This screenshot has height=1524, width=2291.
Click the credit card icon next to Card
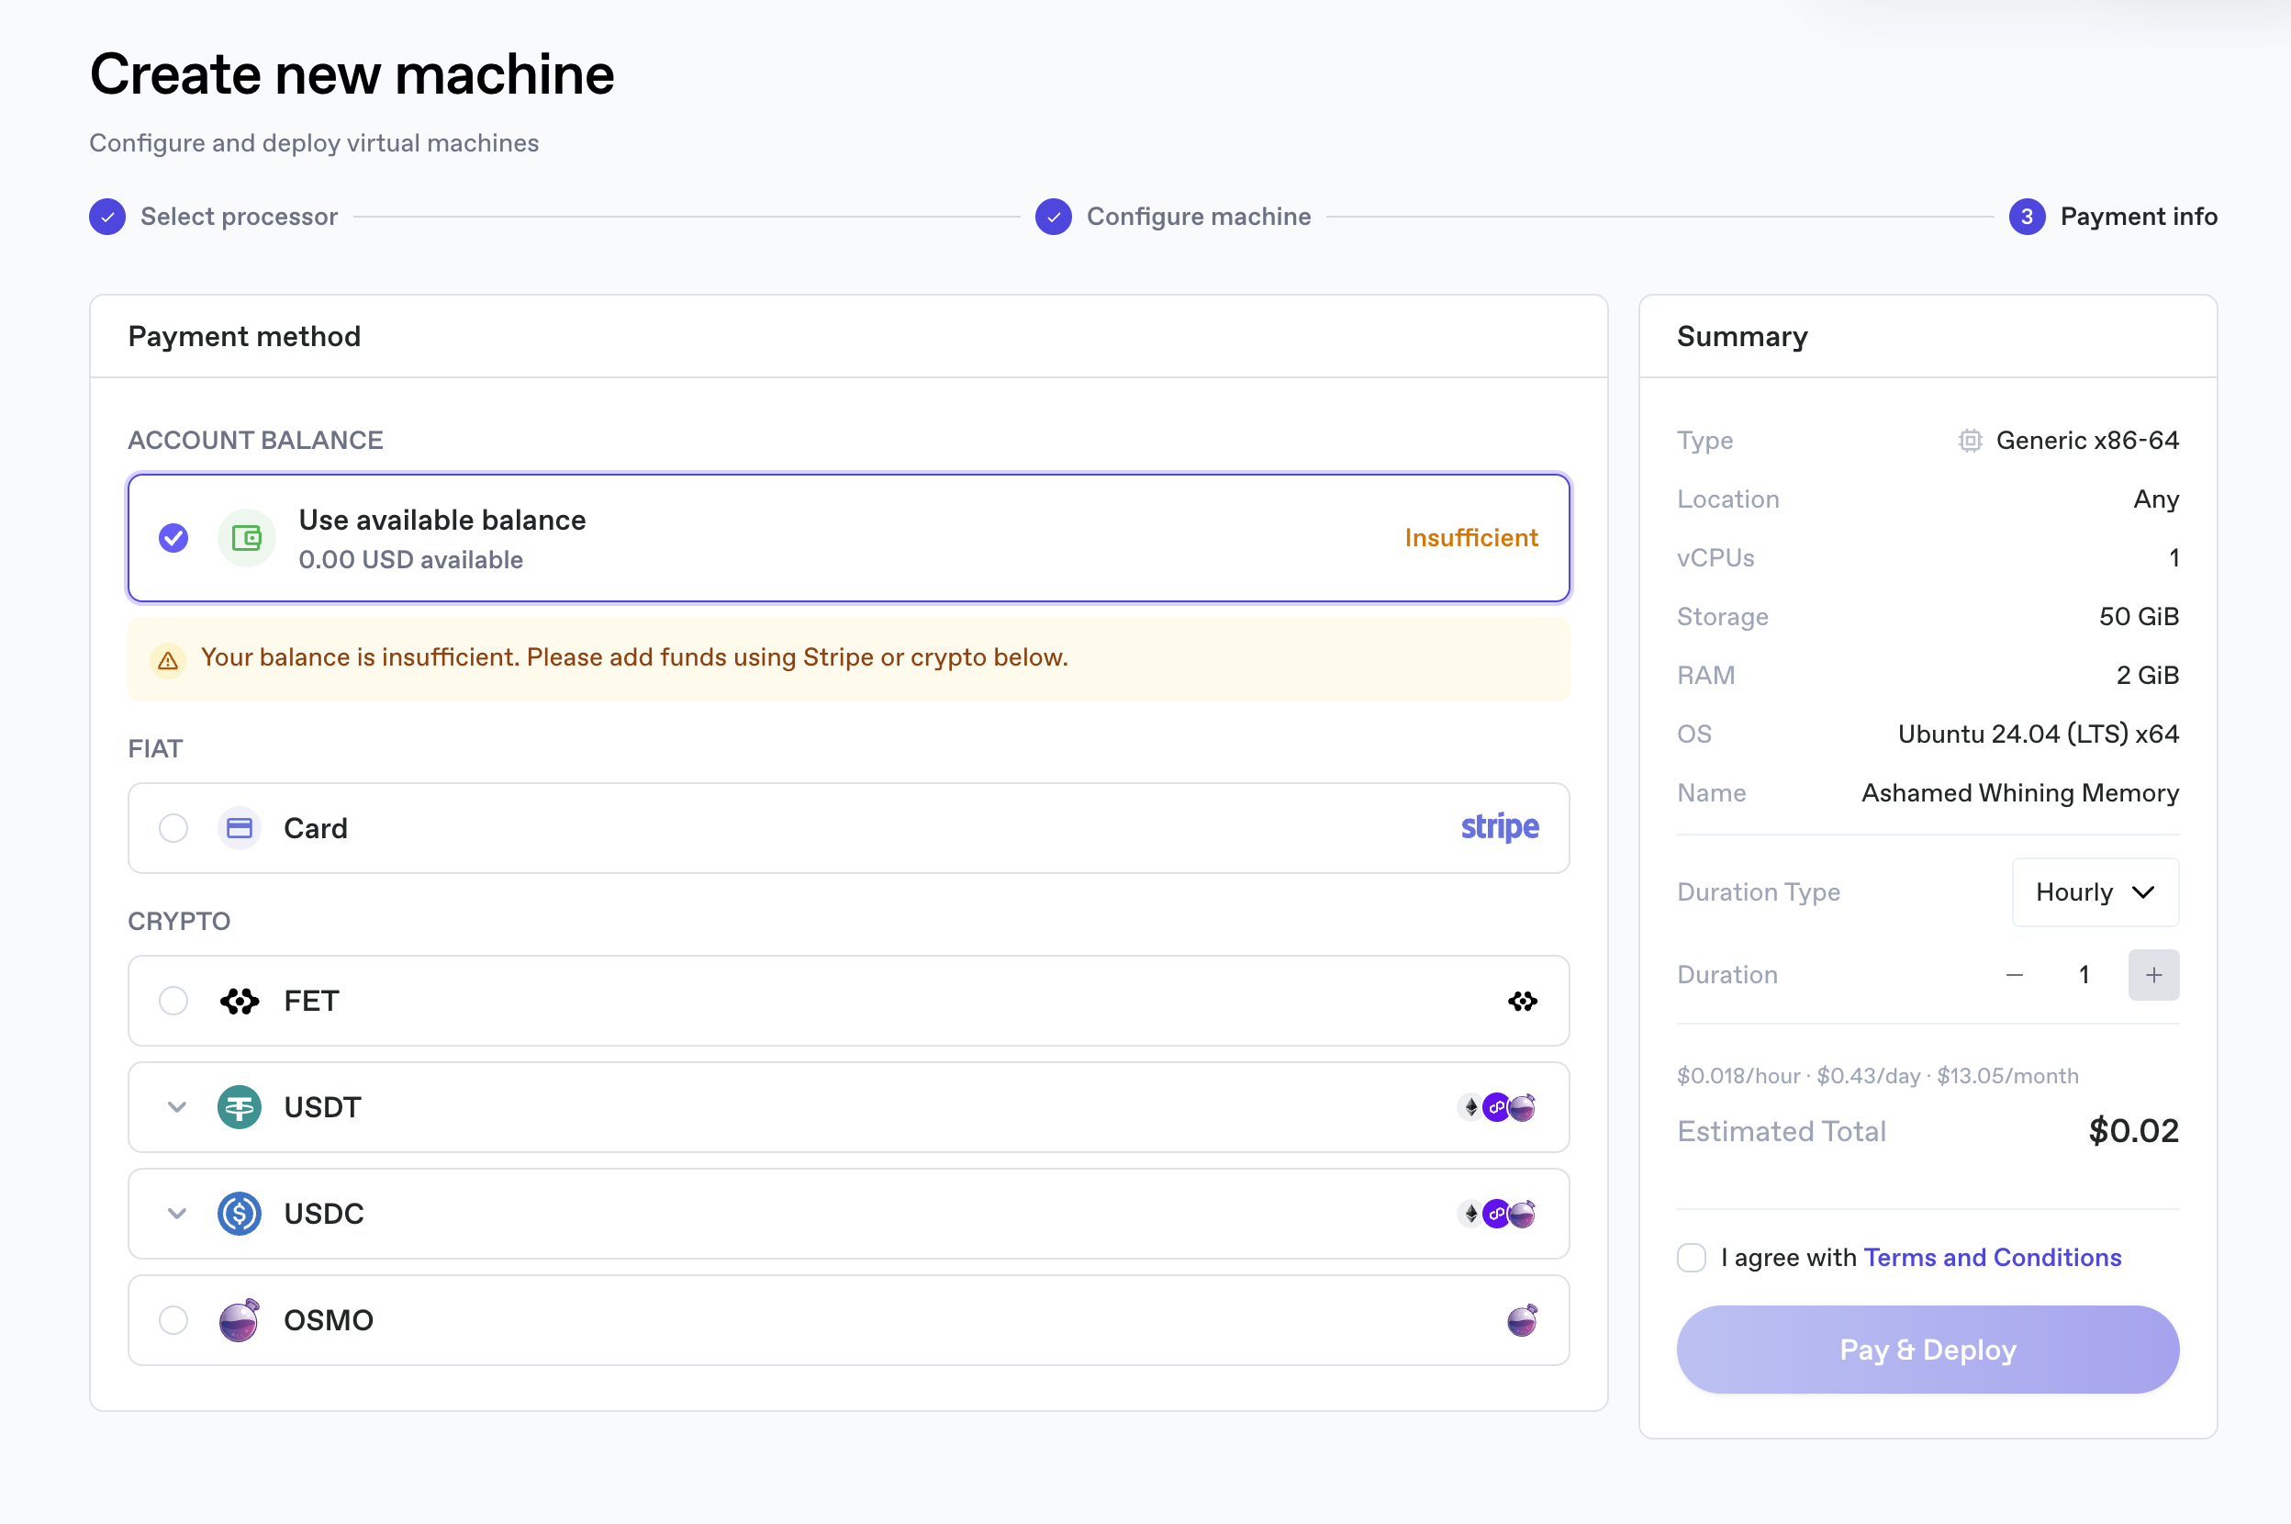(x=239, y=828)
